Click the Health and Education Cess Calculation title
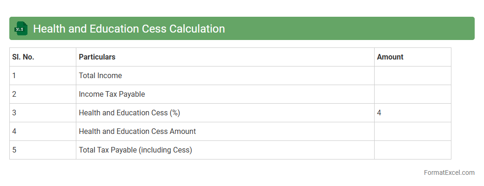 (x=129, y=29)
